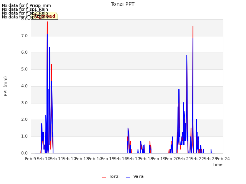This screenshot has width=246, height=184.
Task: Select the 2.0 y-axis tick label
Action: [x=24, y=120]
